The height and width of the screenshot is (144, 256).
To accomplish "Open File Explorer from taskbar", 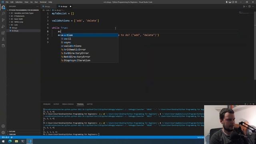I will coord(16,141).
